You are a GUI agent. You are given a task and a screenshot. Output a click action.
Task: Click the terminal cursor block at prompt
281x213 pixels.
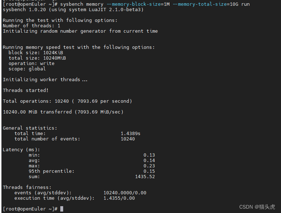[x=62, y=209]
